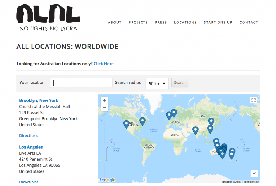This screenshot has height=186, width=276.
Task: Select the map pin over northern China
Action: (211, 122)
